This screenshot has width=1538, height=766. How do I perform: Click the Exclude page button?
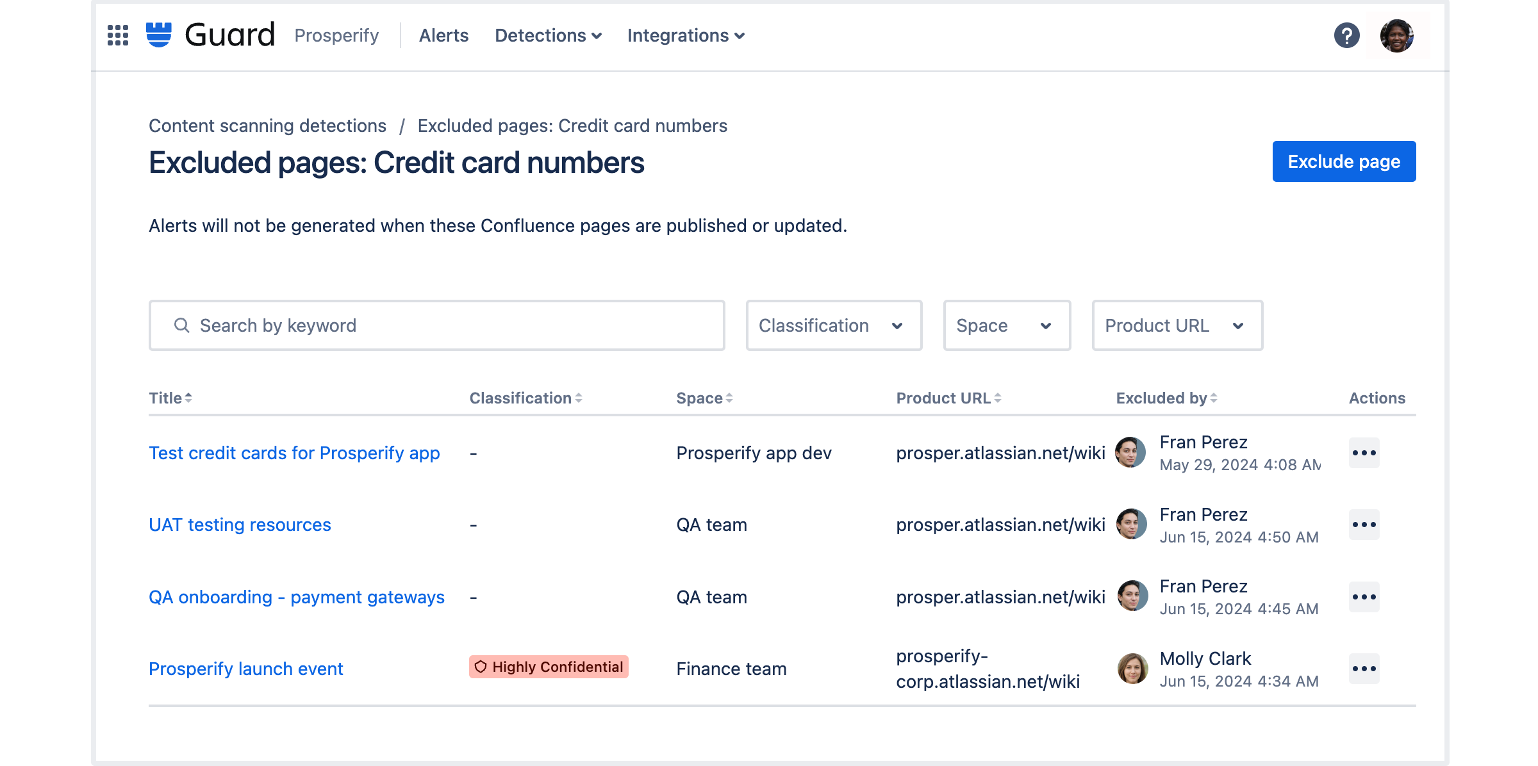click(1344, 161)
